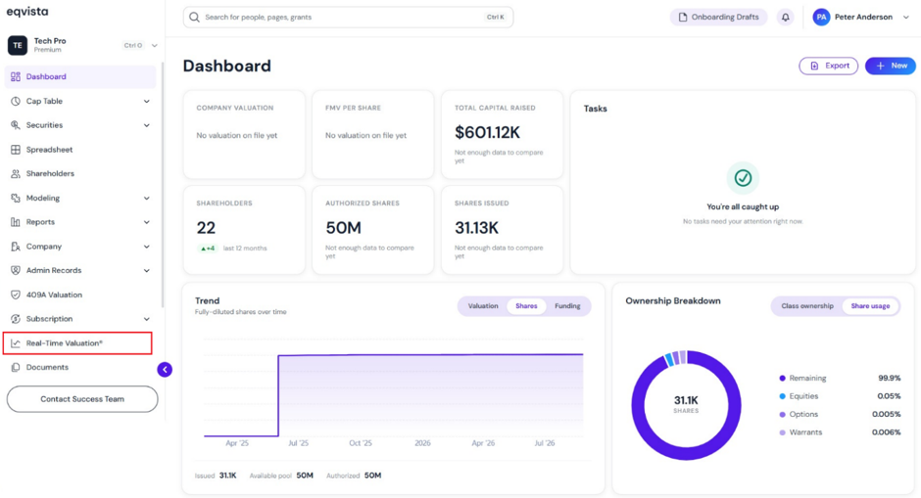
Task: Select the Shares trend view
Action: [x=526, y=306]
